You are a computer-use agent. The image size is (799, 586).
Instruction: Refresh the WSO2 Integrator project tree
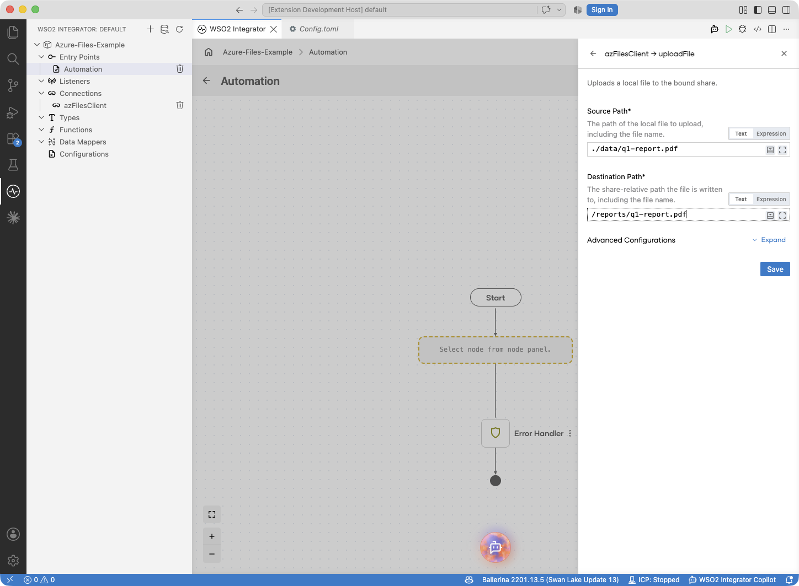(x=179, y=29)
